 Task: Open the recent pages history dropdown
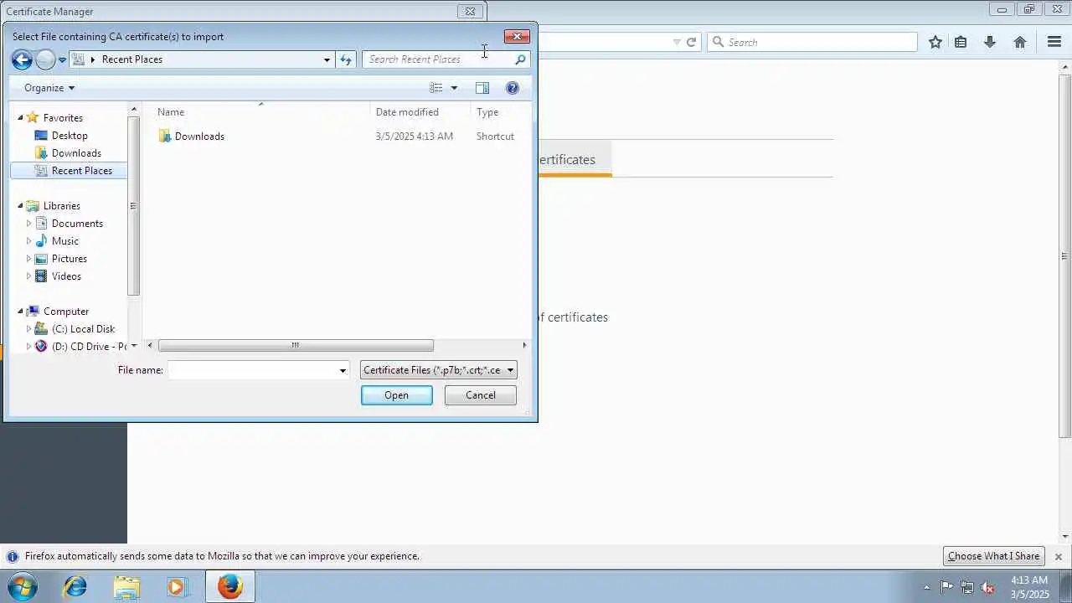(62, 60)
